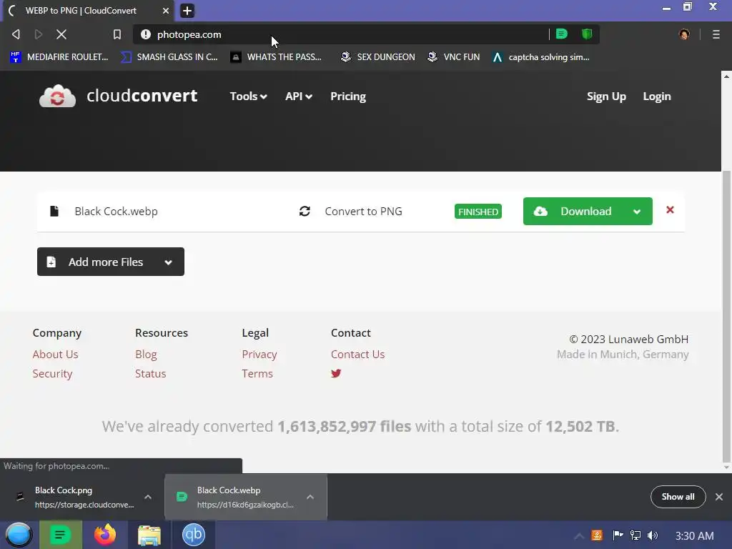
Task: Open the green notes app in taskbar
Action: click(61, 535)
